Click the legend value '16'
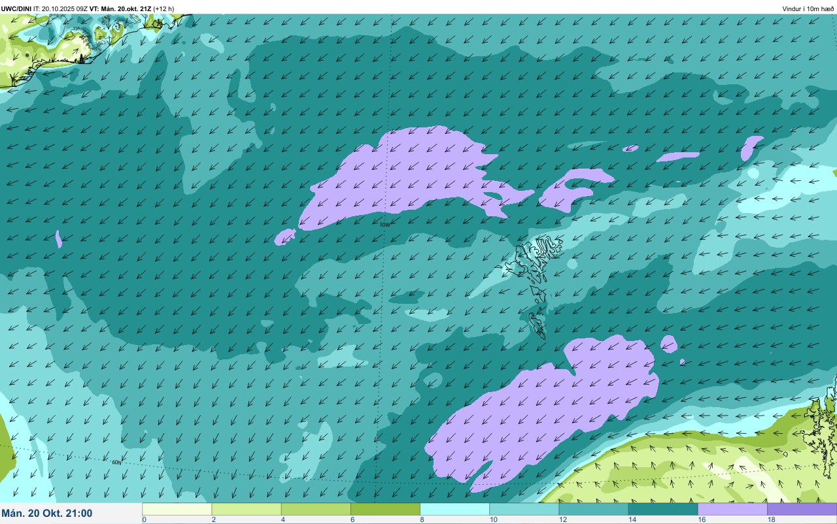837x524 pixels. click(x=701, y=520)
